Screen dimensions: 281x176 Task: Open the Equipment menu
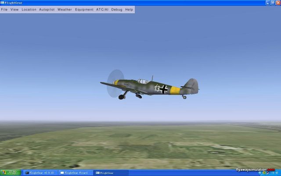[84, 10]
